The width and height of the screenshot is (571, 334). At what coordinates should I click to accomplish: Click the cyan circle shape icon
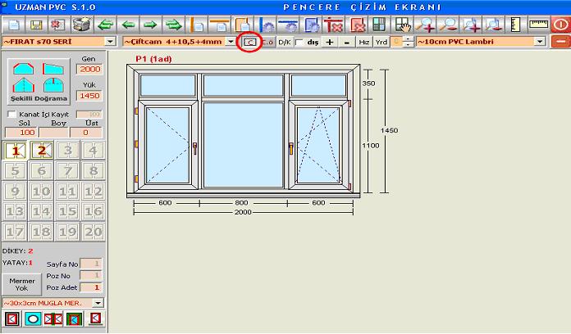coord(33,318)
